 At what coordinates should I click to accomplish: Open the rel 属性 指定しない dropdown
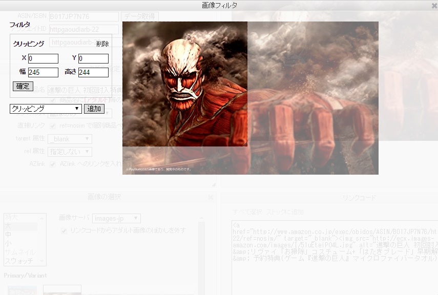70,152
